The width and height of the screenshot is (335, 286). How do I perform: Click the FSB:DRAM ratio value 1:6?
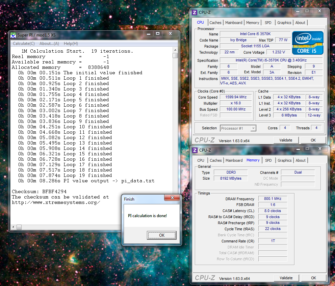pyautogui.click(x=273, y=205)
